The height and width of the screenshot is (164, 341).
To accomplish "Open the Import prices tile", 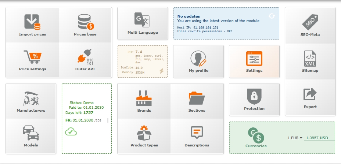I will [x=32, y=25].
